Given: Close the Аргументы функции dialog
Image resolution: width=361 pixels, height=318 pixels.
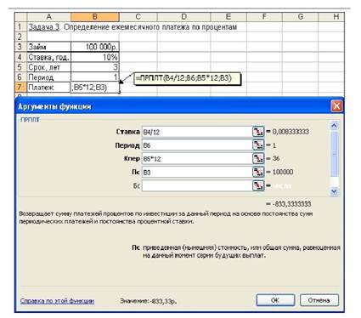Looking at the screenshot, I should click(x=336, y=106).
